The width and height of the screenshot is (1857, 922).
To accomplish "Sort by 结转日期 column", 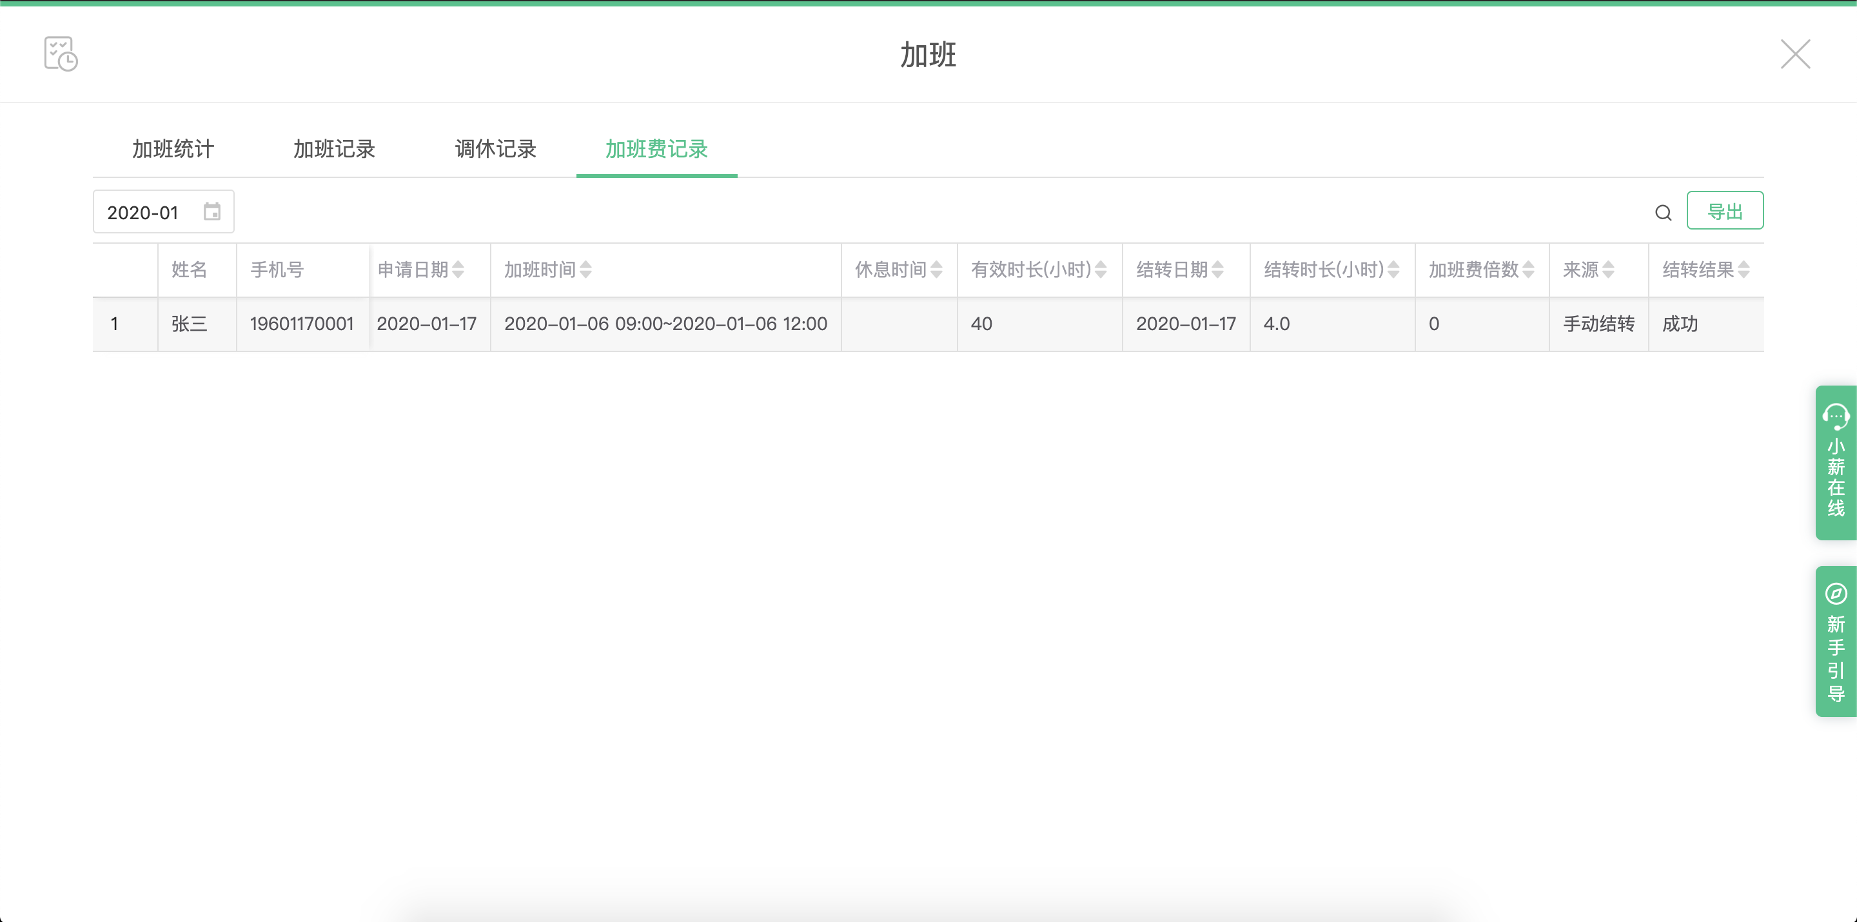I will point(1217,270).
